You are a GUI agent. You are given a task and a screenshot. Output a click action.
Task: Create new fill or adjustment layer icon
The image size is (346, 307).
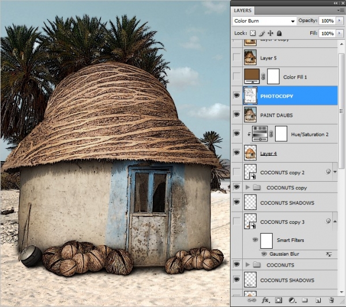(x=292, y=300)
